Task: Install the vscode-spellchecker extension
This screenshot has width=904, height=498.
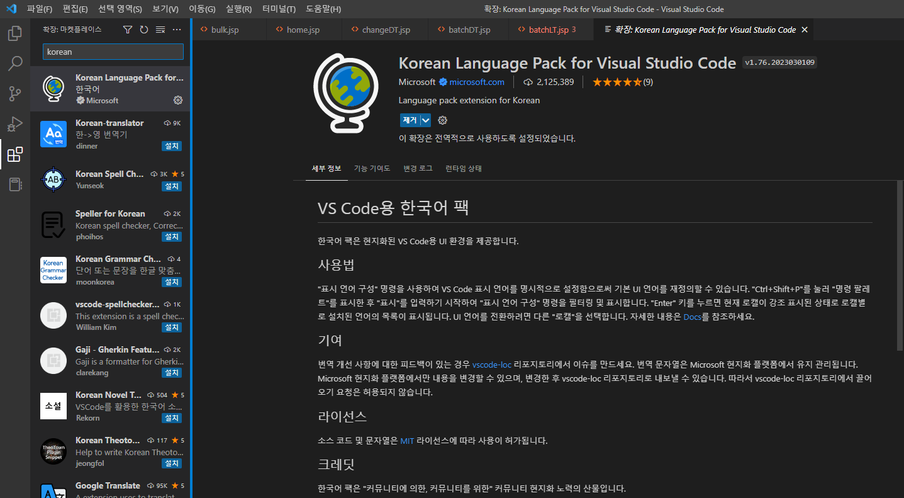Action: (x=172, y=327)
